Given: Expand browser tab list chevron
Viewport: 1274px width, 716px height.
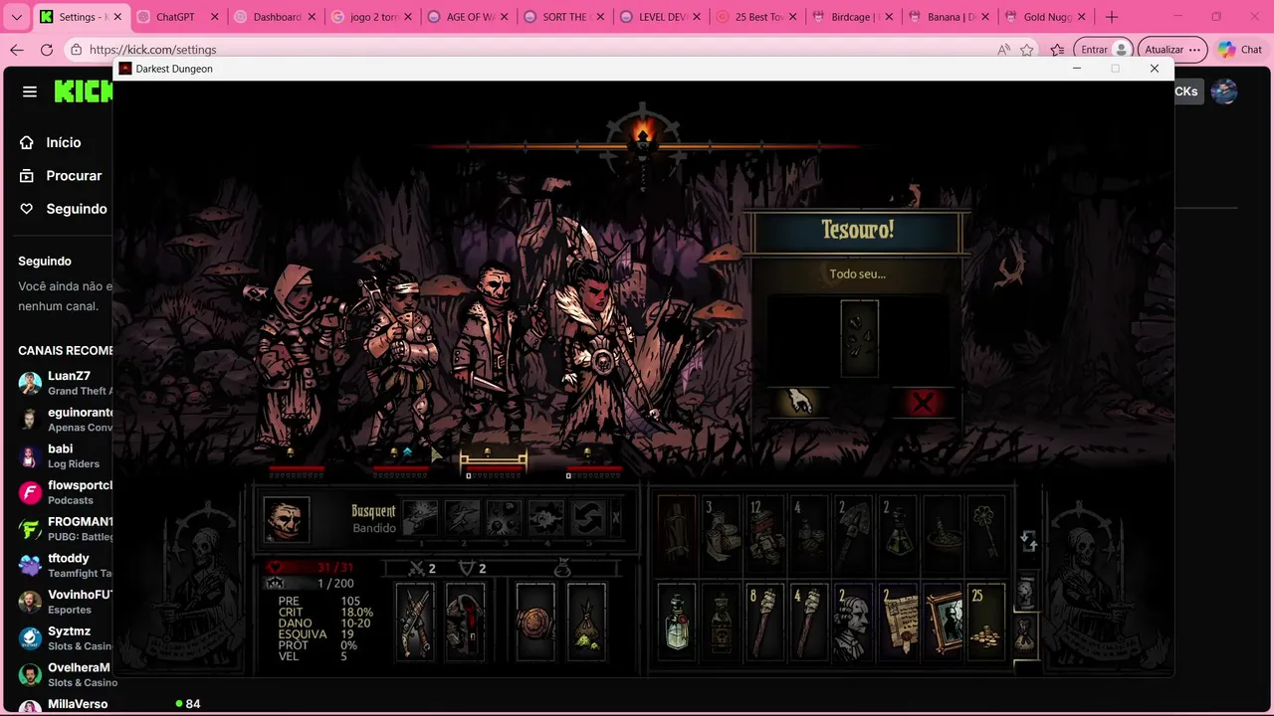Looking at the screenshot, I should 17,17.
